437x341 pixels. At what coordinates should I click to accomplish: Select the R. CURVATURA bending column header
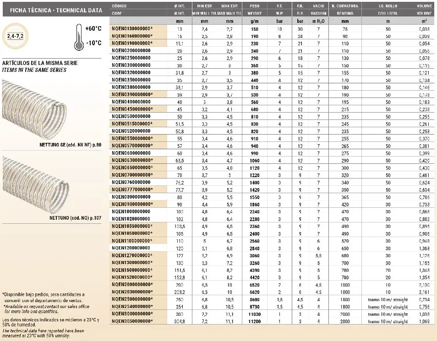point(345,6)
